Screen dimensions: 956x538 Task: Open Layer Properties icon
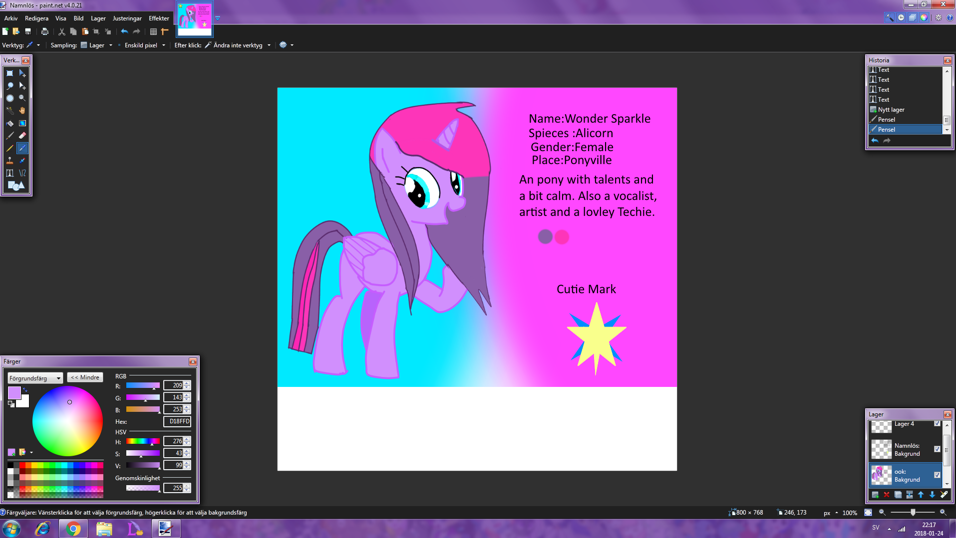click(x=944, y=495)
